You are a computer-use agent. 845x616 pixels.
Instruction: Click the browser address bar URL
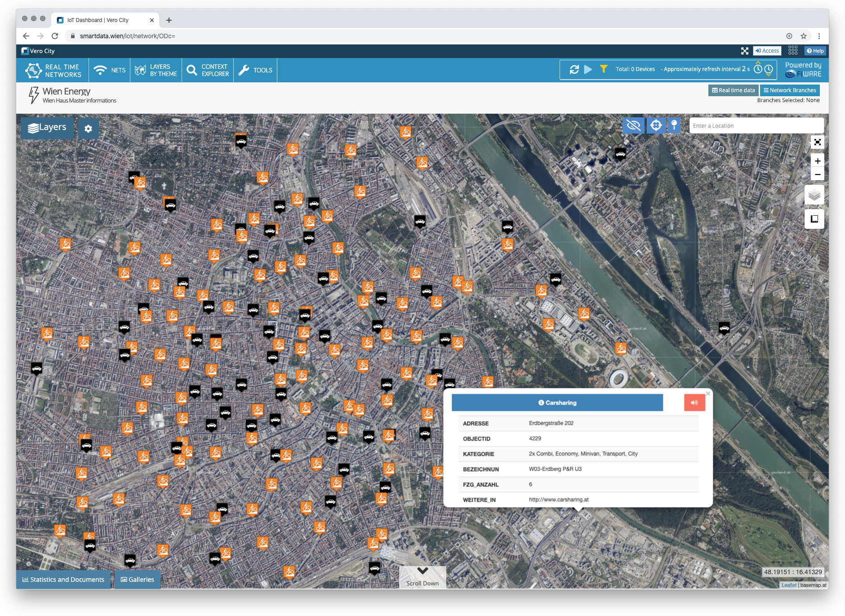pyautogui.click(x=128, y=36)
